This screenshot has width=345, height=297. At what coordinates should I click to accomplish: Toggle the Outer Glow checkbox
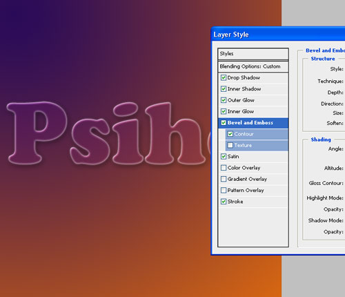224,100
